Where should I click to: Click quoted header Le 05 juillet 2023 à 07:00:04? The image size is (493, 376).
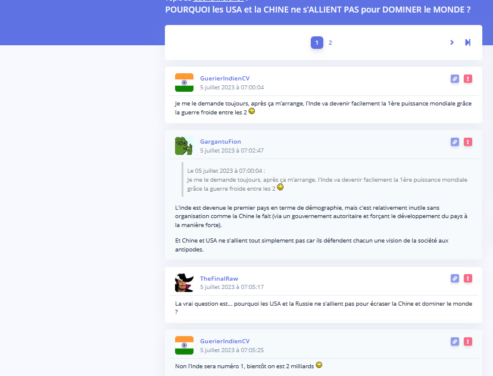(x=226, y=171)
